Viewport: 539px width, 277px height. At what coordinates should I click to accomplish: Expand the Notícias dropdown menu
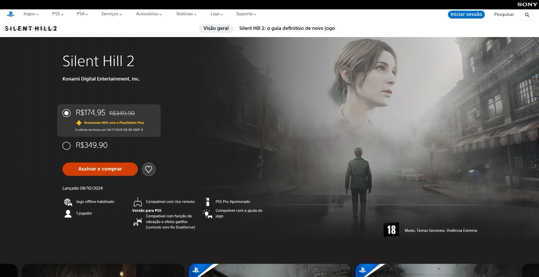186,14
